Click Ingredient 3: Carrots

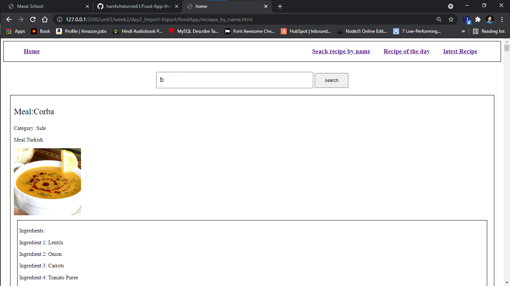tap(42, 266)
